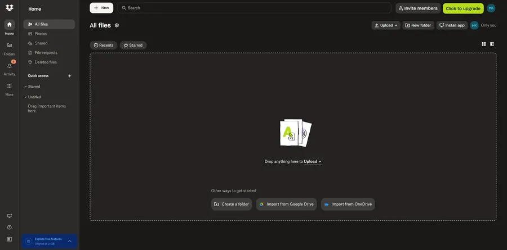The height and width of the screenshot is (250, 507).
Task: Open the More apps grid icon
Action: (x=9, y=86)
